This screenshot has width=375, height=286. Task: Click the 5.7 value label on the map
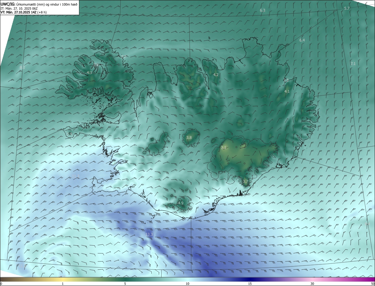347,8
